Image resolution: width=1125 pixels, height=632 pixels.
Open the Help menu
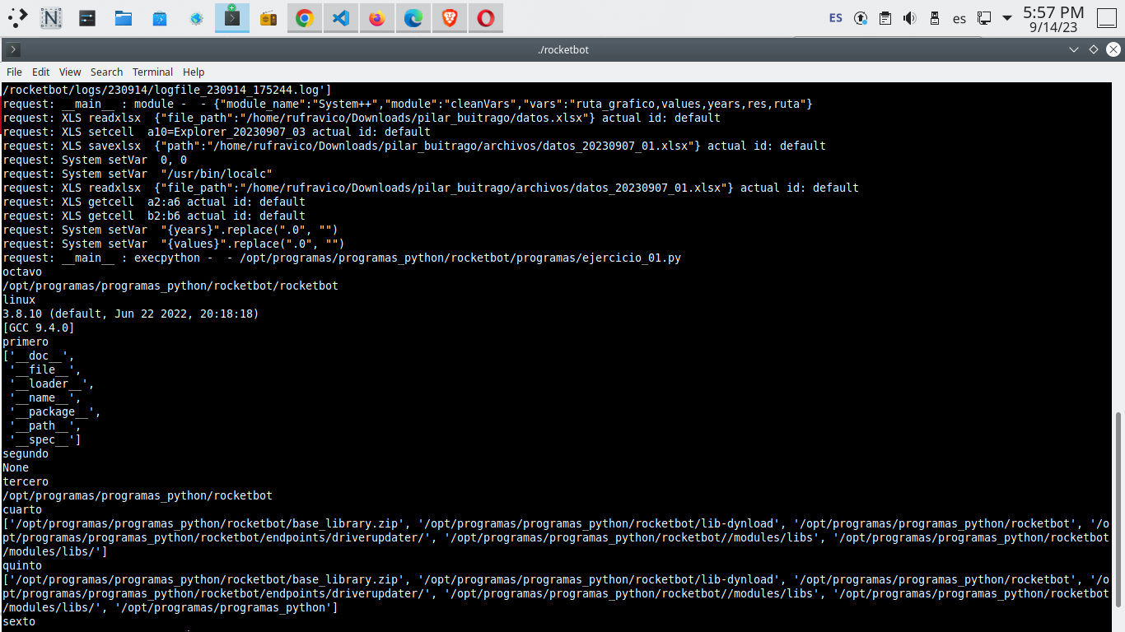click(194, 72)
